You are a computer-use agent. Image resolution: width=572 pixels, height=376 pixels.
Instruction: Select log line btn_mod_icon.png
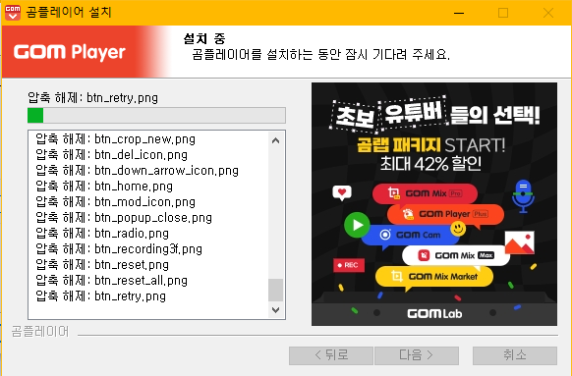(116, 202)
